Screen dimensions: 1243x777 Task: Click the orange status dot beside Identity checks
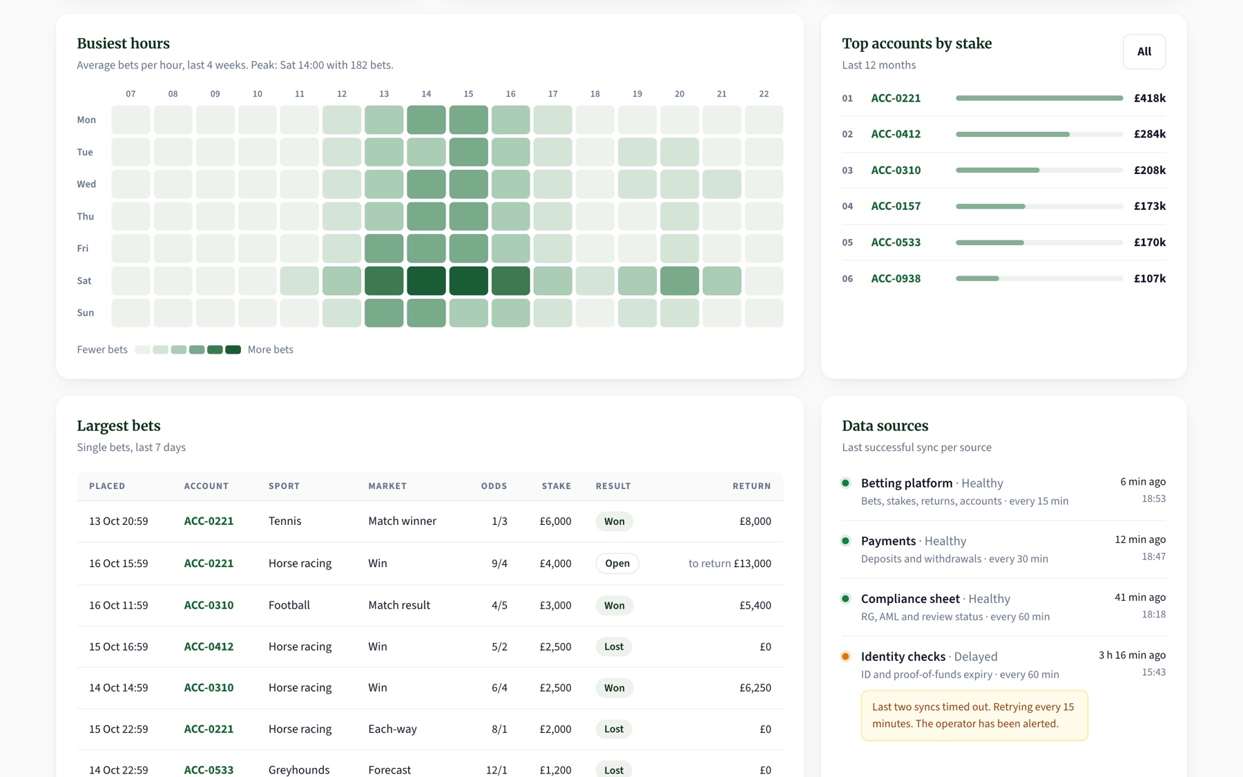[845, 656]
